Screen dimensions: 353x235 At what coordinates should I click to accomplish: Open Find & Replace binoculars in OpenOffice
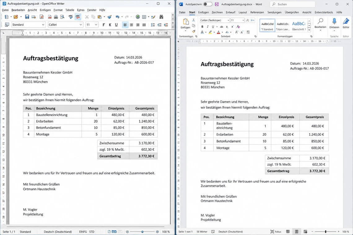click(x=161, y=17)
